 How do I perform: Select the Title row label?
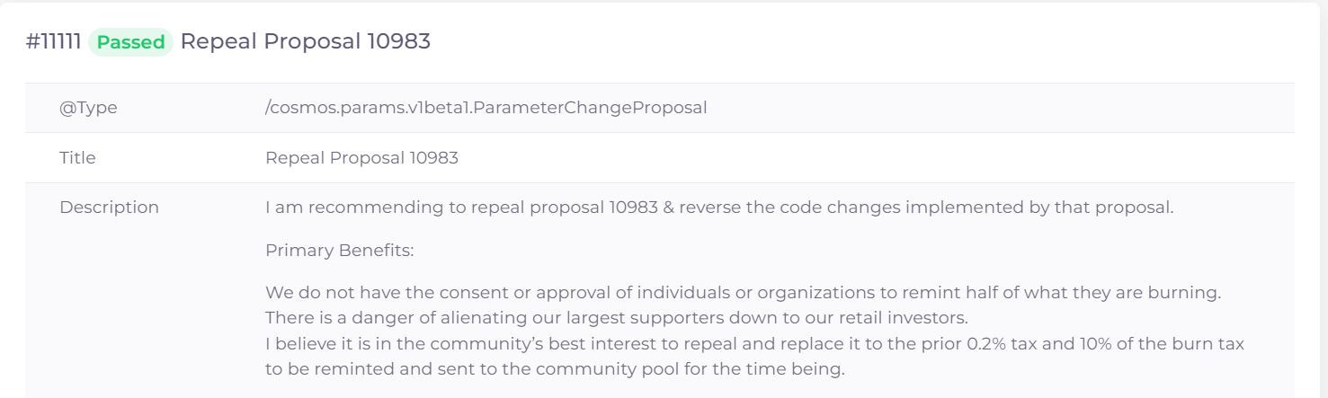(x=77, y=158)
